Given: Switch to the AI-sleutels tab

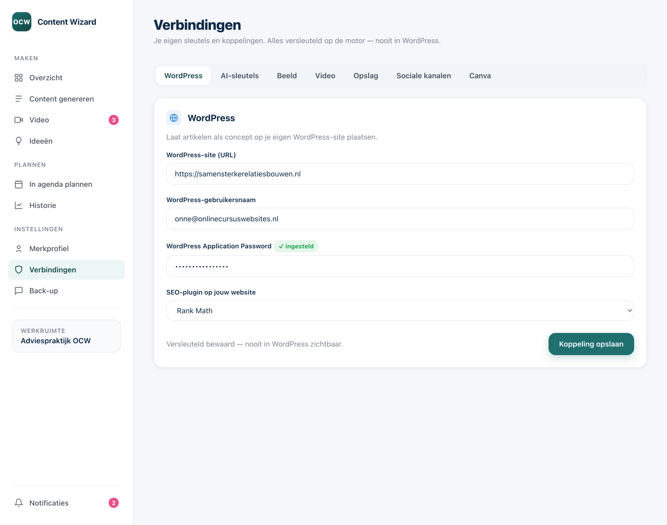Looking at the screenshot, I should [240, 76].
